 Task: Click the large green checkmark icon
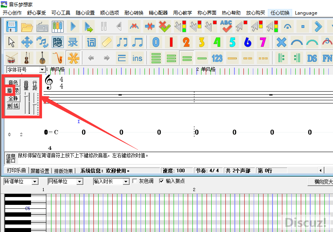point(165,27)
